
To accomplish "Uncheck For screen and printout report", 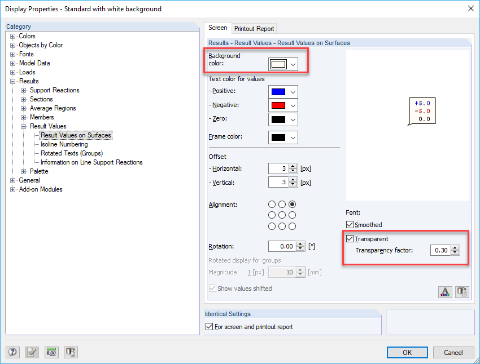I will coord(210,326).
